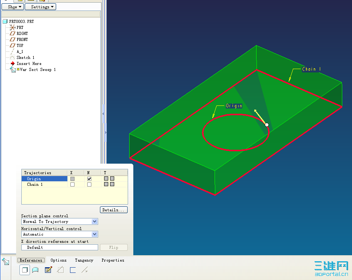This screenshot has width=352, height=280.
Task: Collapse the model tree panel with left arrow handle
Action: (103, 114)
